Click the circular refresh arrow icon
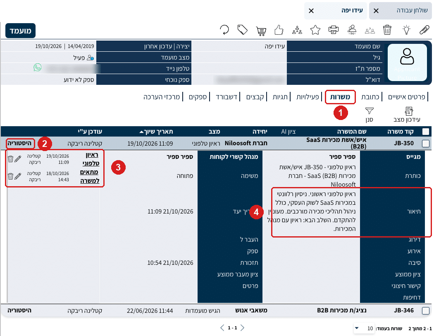Viewport: 434px width, 336px height. point(224,30)
